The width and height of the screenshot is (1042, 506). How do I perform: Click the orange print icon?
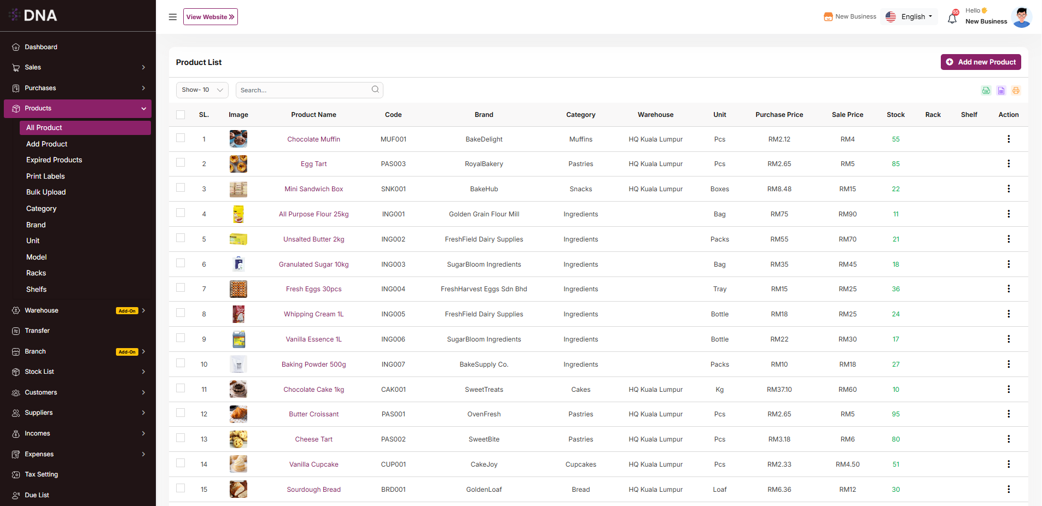pyautogui.click(x=1016, y=91)
